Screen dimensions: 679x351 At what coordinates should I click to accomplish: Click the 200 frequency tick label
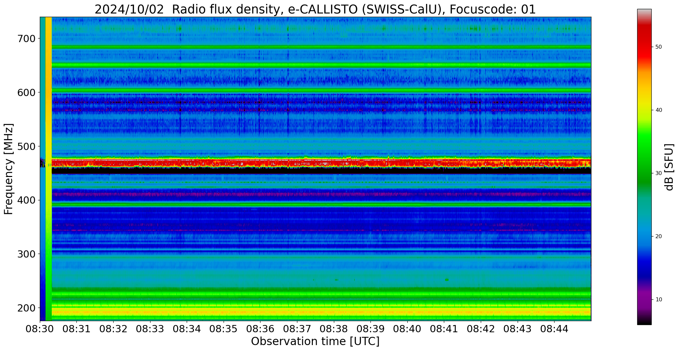[x=26, y=308]
